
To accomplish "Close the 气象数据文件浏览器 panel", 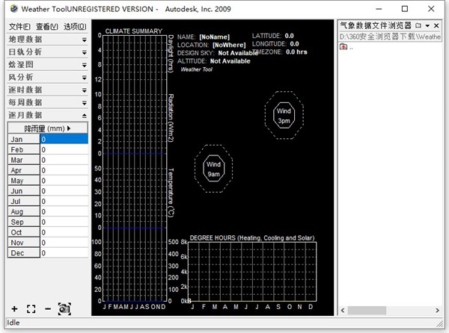I will coord(436,25).
